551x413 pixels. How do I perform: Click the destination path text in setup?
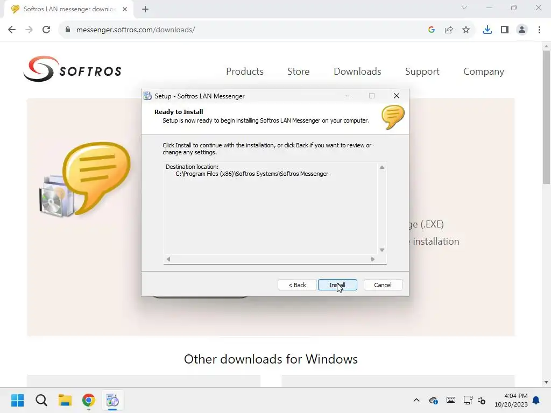[252, 174]
